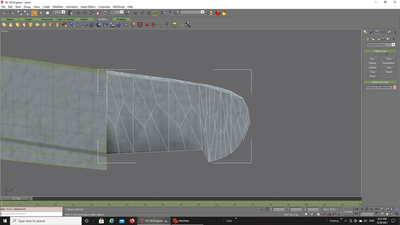Open the Hierarchy command panel tab
Viewport: 400px width, 225px height.
point(377,32)
